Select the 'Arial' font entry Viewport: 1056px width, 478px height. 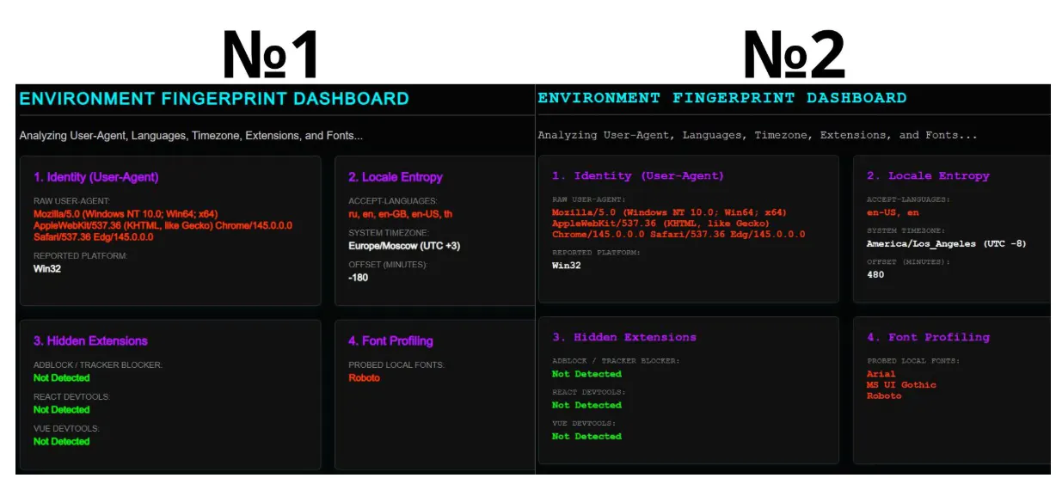(x=881, y=374)
